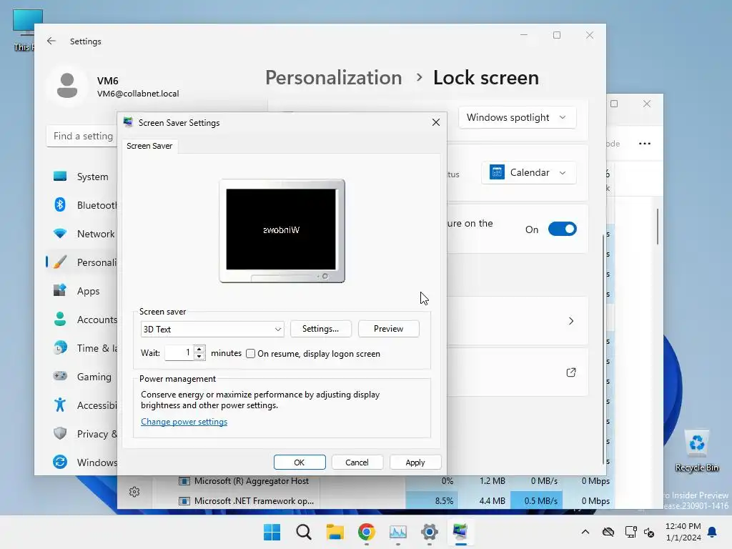The height and width of the screenshot is (549, 732).
Task: Click screen saver Settings... button
Action: coord(320,329)
